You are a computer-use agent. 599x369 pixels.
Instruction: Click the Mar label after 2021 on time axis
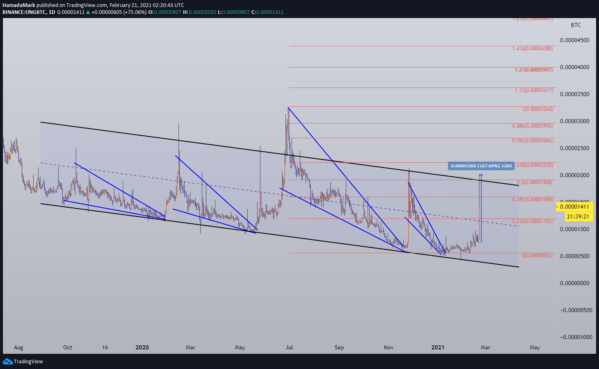tap(485, 347)
